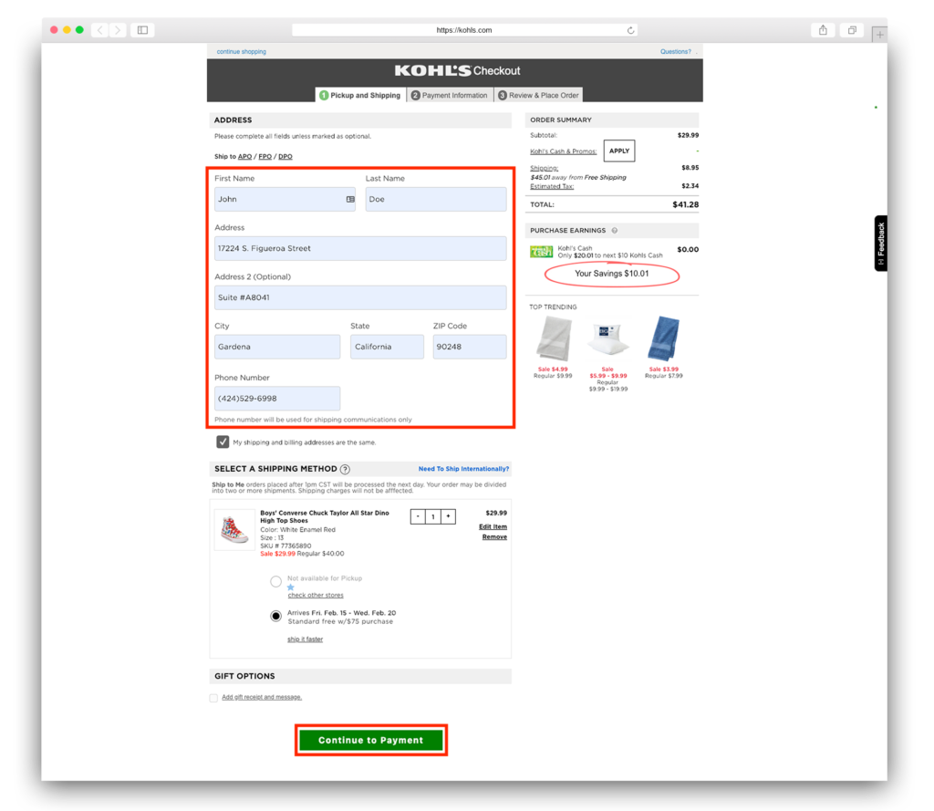This screenshot has height=811, width=934.
Task: Remove the Converse shoes from order
Action: coord(494,537)
